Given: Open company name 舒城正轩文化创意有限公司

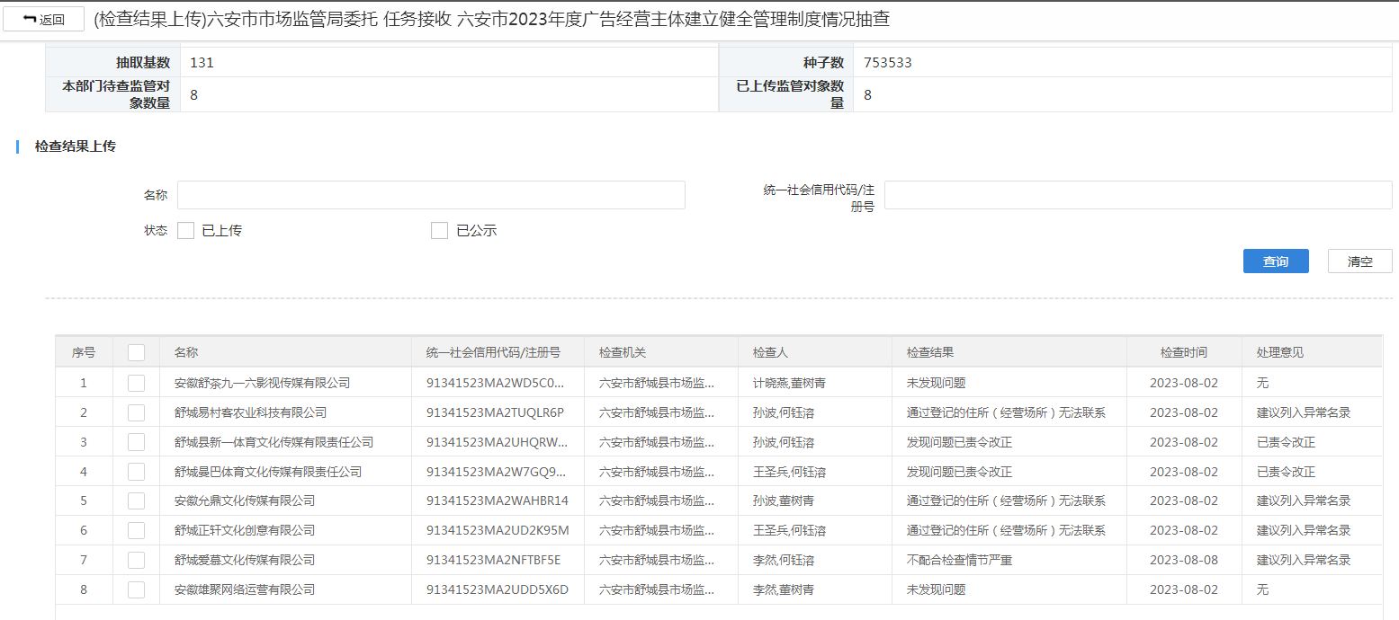Looking at the screenshot, I should tap(245, 530).
